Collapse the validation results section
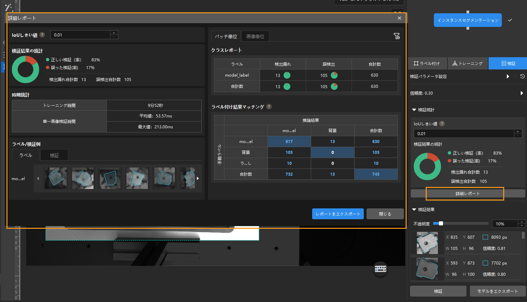This screenshot has width=527, height=302. click(414, 209)
